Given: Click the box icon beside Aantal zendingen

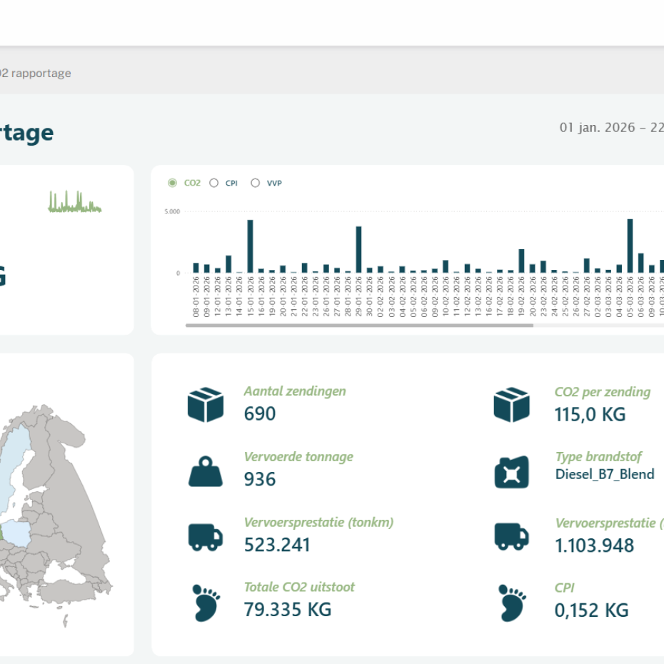Looking at the screenshot, I should click(206, 404).
